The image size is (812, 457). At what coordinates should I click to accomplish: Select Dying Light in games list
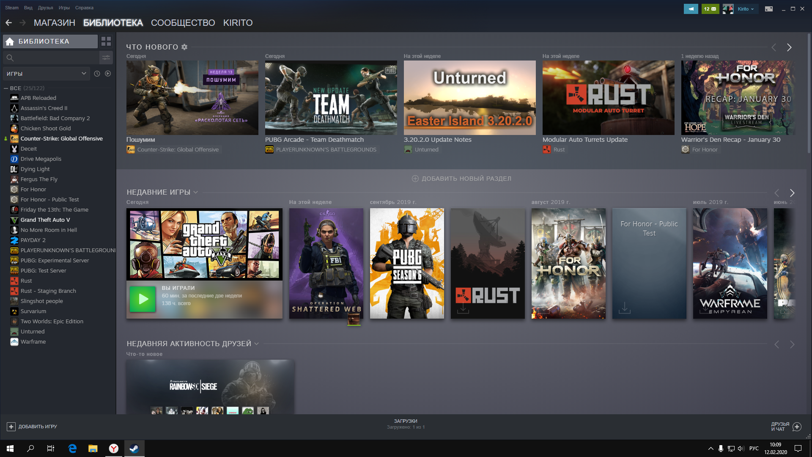point(35,169)
